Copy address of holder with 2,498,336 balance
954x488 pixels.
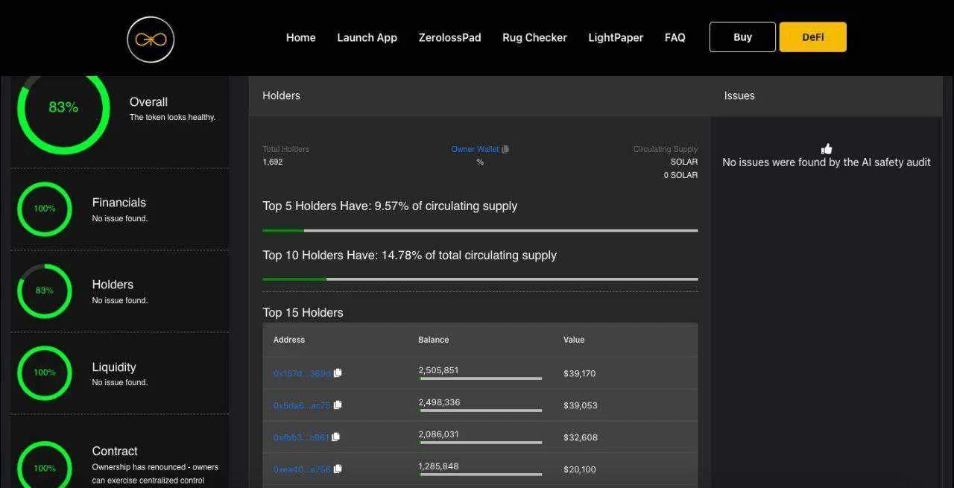point(338,405)
